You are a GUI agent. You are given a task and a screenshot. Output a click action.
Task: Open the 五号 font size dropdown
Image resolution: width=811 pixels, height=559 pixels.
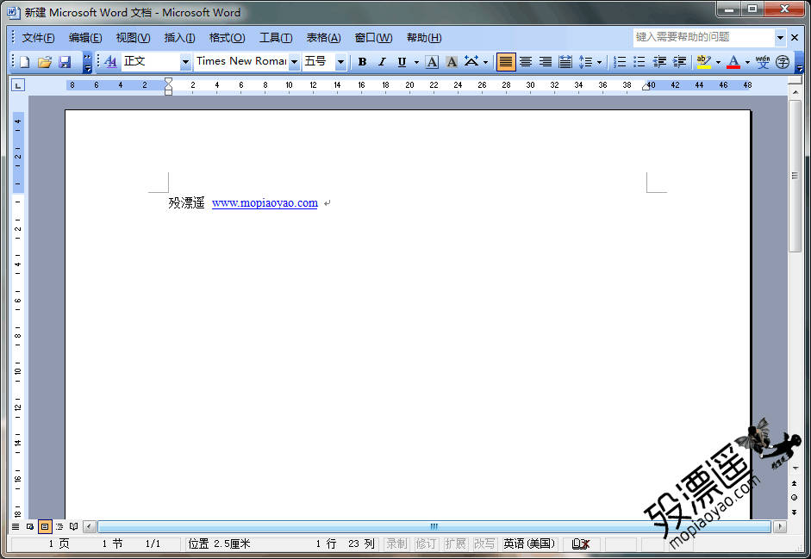click(340, 62)
